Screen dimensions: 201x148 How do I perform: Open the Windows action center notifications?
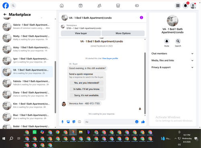coord(196,139)
